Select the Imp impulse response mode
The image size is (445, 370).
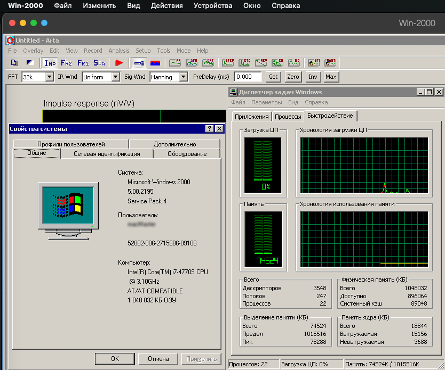[x=50, y=63]
